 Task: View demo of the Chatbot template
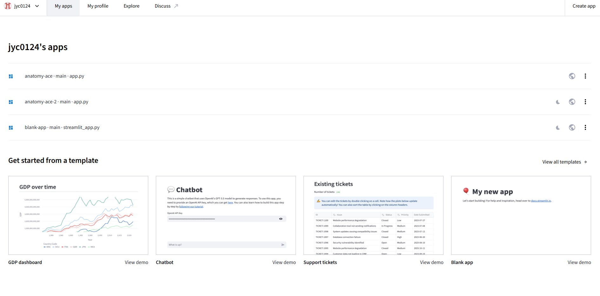(x=284, y=262)
